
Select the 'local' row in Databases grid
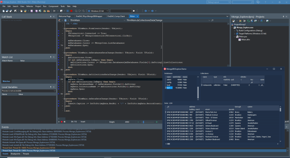pyautogui.click(x=181, y=85)
